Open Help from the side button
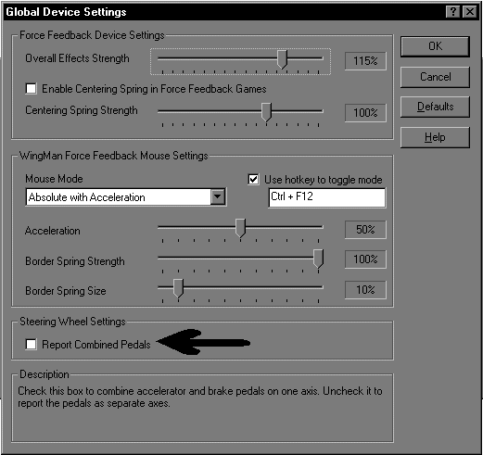Screen dimensions: 483x455 435,137
